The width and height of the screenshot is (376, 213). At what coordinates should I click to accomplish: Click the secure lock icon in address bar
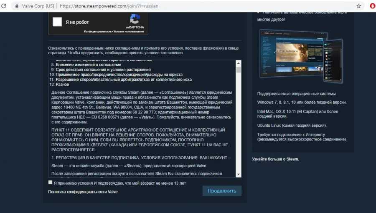click(17, 6)
